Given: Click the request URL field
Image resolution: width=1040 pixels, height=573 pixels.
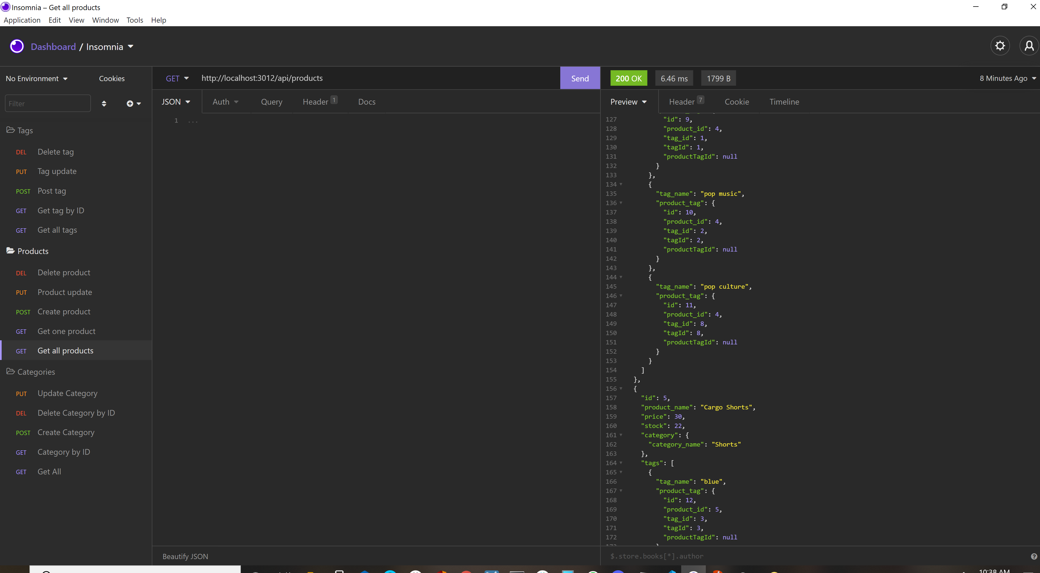Looking at the screenshot, I should (x=378, y=78).
